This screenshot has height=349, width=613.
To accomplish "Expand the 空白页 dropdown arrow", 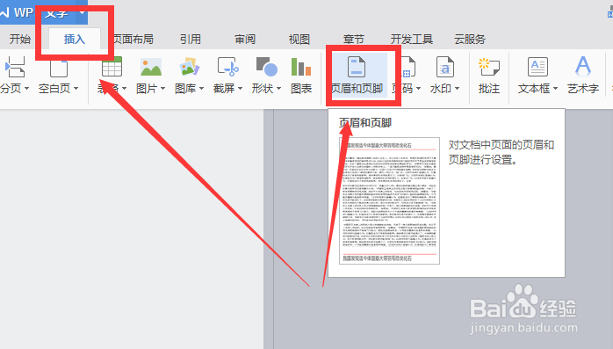I will pyautogui.click(x=76, y=89).
